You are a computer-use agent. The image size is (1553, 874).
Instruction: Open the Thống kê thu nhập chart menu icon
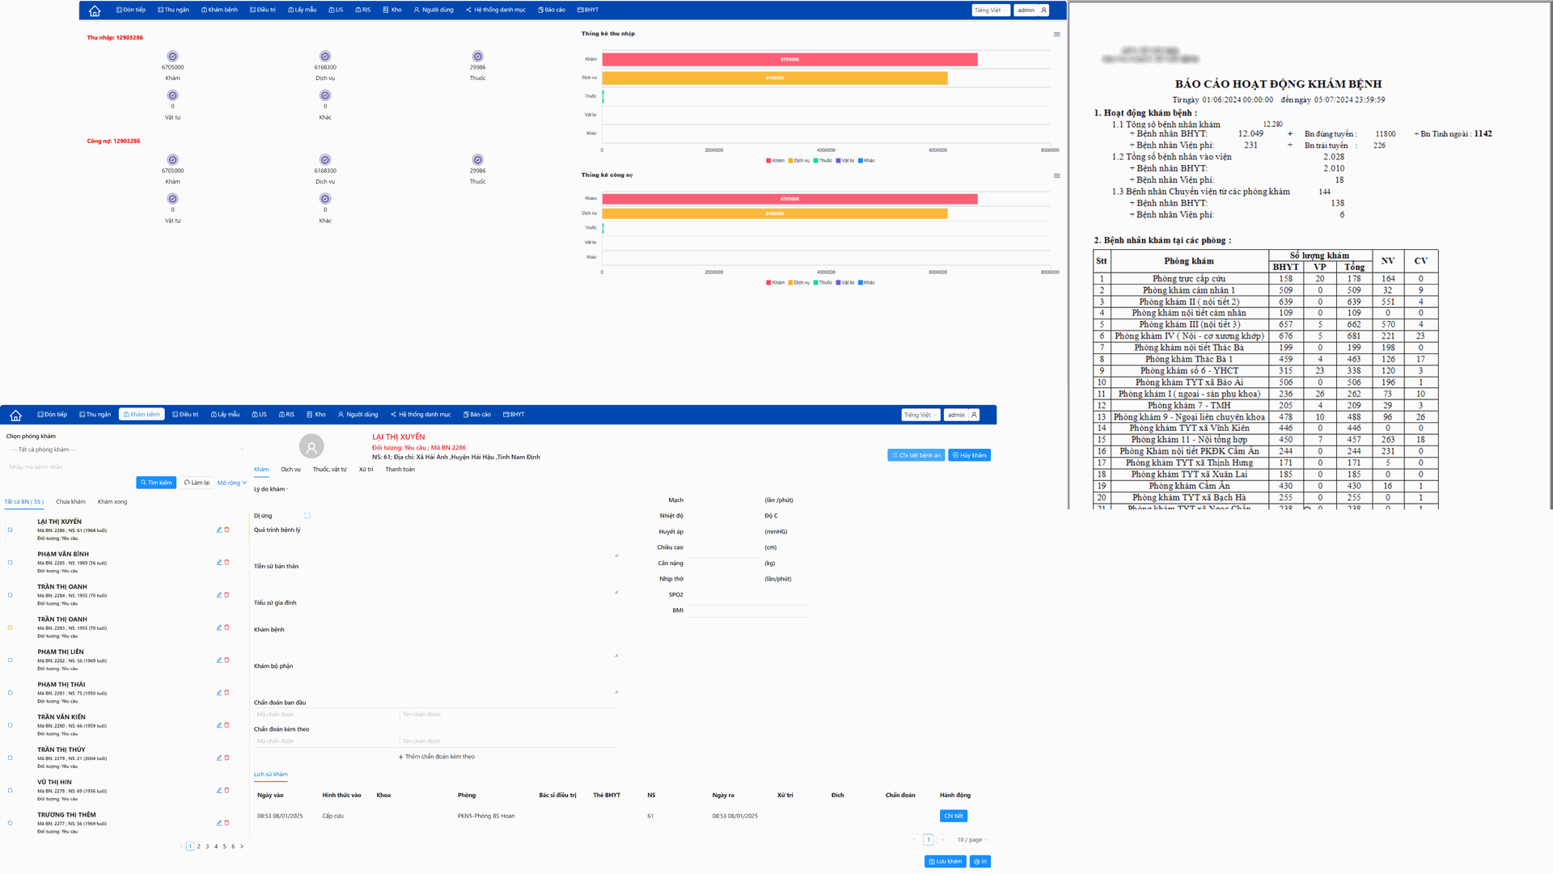pyautogui.click(x=1056, y=34)
